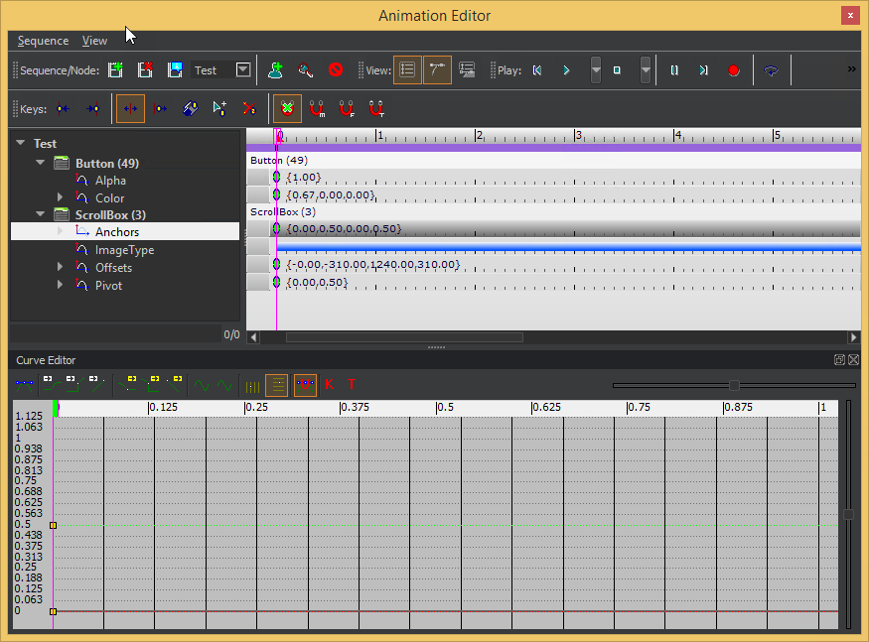Click the Pause playback button
This screenshot has height=642, width=869.
(x=674, y=70)
